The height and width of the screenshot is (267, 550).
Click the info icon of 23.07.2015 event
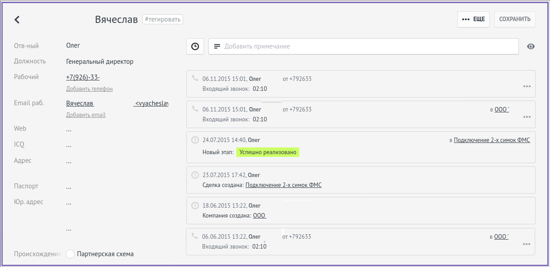click(x=195, y=175)
